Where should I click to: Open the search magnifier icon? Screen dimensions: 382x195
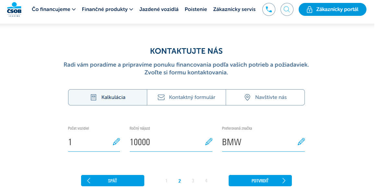point(287,9)
